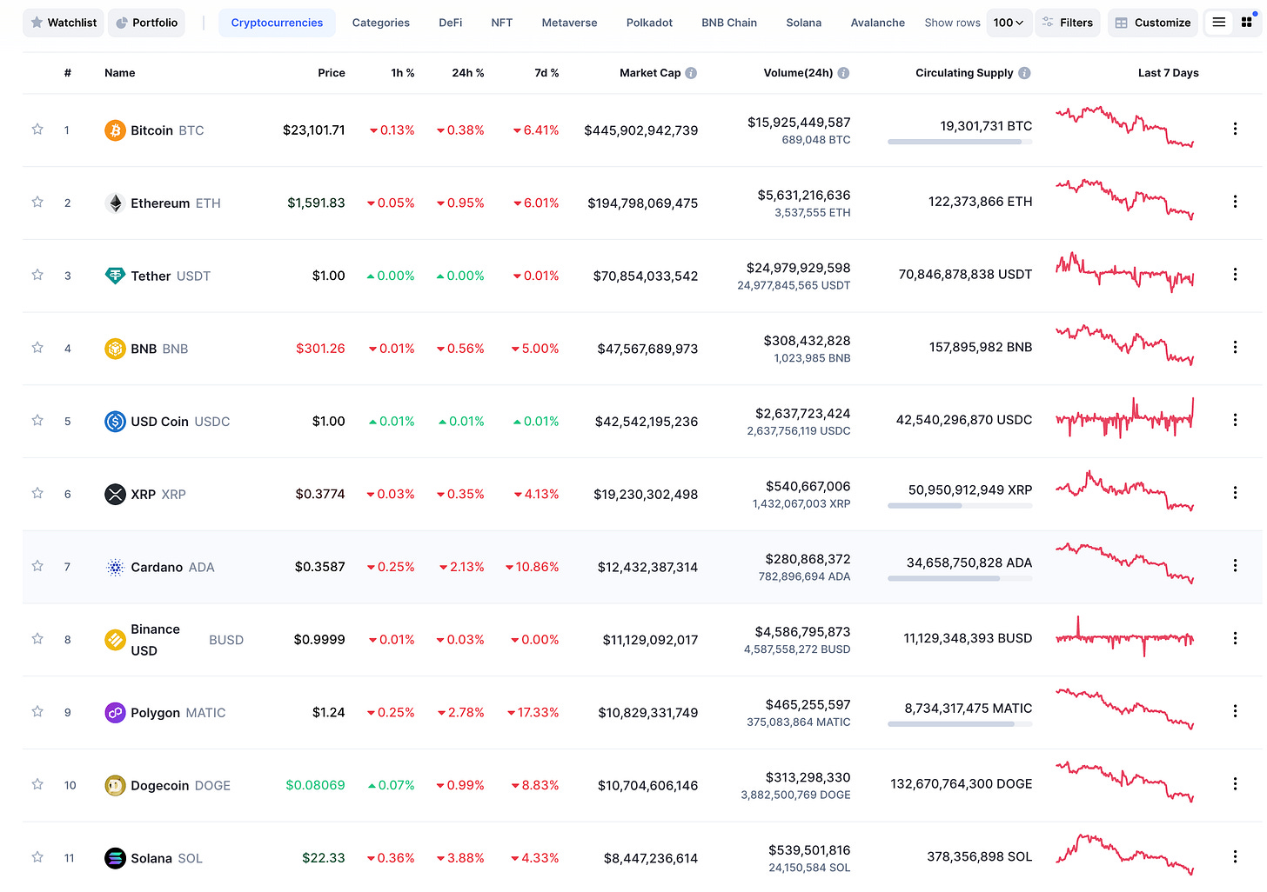
Task: Switch to list view layout icon
Action: (x=1219, y=23)
